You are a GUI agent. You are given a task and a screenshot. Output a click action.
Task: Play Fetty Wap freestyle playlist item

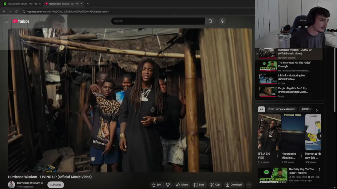(x=289, y=66)
